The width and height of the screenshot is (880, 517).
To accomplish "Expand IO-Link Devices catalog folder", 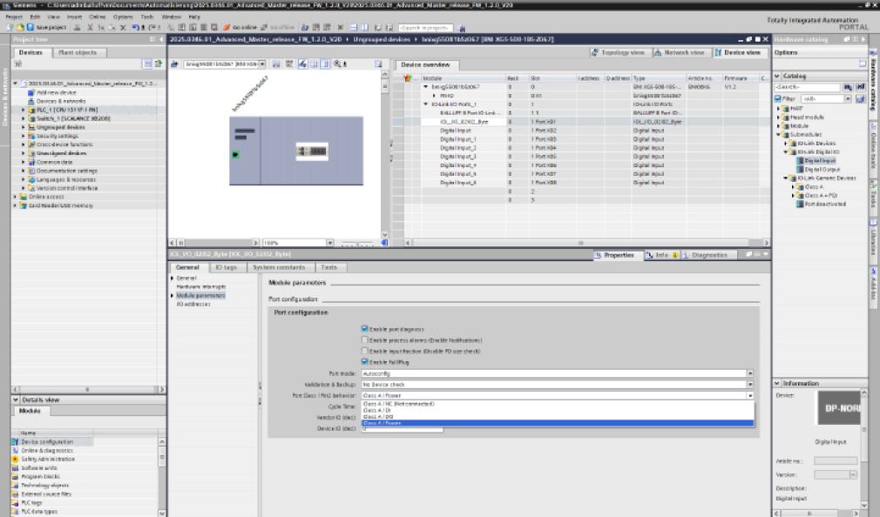I will pos(788,143).
